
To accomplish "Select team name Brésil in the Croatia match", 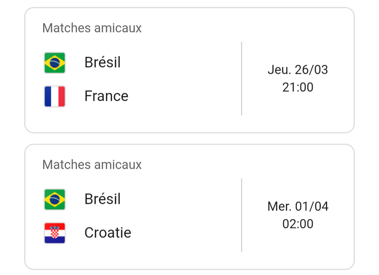I will pyautogui.click(x=102, y=199).
